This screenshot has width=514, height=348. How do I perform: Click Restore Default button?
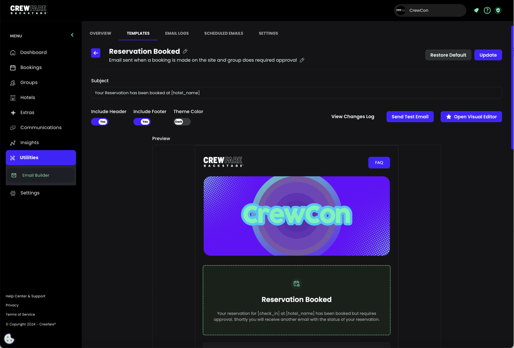pos(448,55)
